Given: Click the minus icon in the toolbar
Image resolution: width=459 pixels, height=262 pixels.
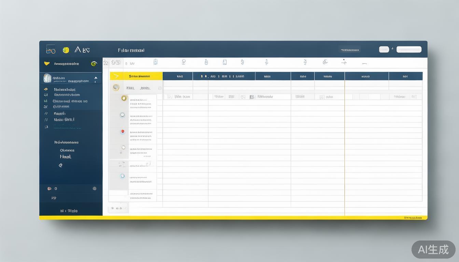Looking at the screenshot, I should tap(364, 63).
